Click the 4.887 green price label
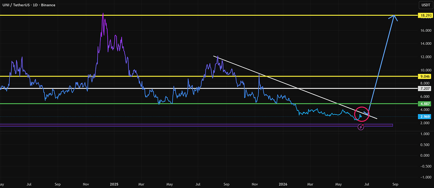The height and width of the screenshot is (188, 434). (425, 104)
